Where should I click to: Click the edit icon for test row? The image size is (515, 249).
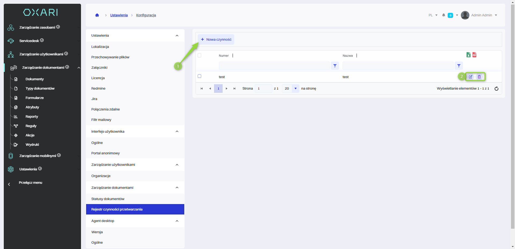point(470,77)
